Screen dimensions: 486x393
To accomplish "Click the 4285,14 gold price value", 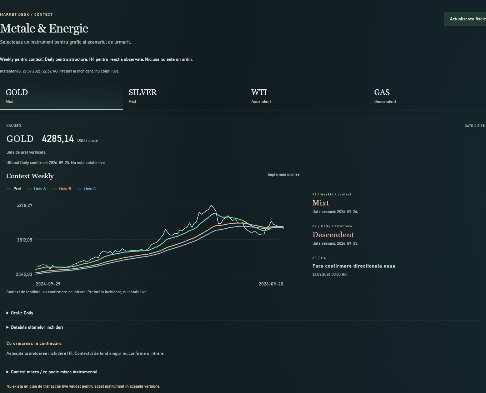I will click(x=58, y=139).
